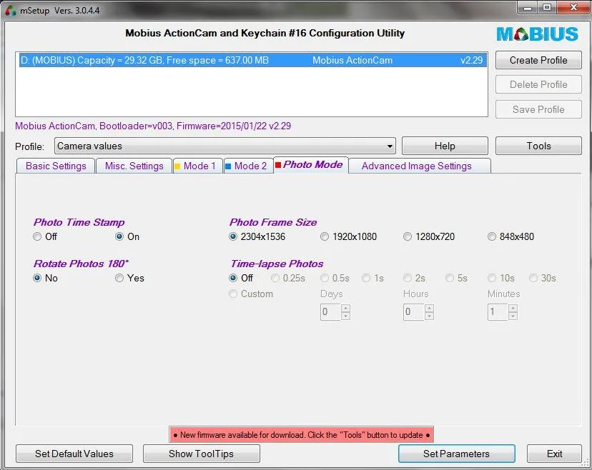Click the Hours value field

(x=414, y=312)
